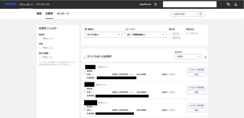Switch to the メッセージ tab
The image size is (244, 118).
[63, 14]
